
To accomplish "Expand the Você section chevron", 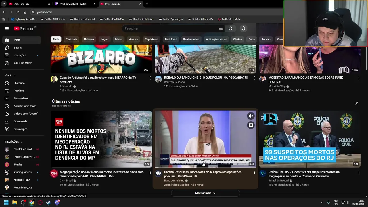I will 14,75.
